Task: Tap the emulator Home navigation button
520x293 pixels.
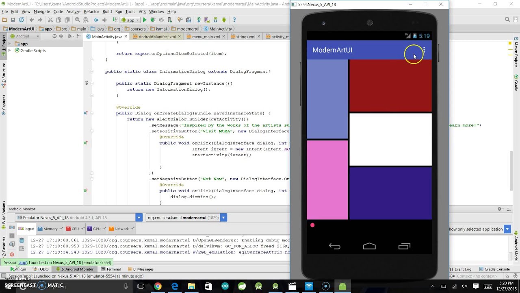Action: coord(369,246)
